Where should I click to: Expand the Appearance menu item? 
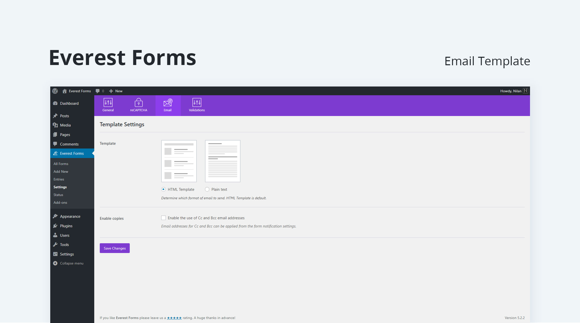[70, 216]
